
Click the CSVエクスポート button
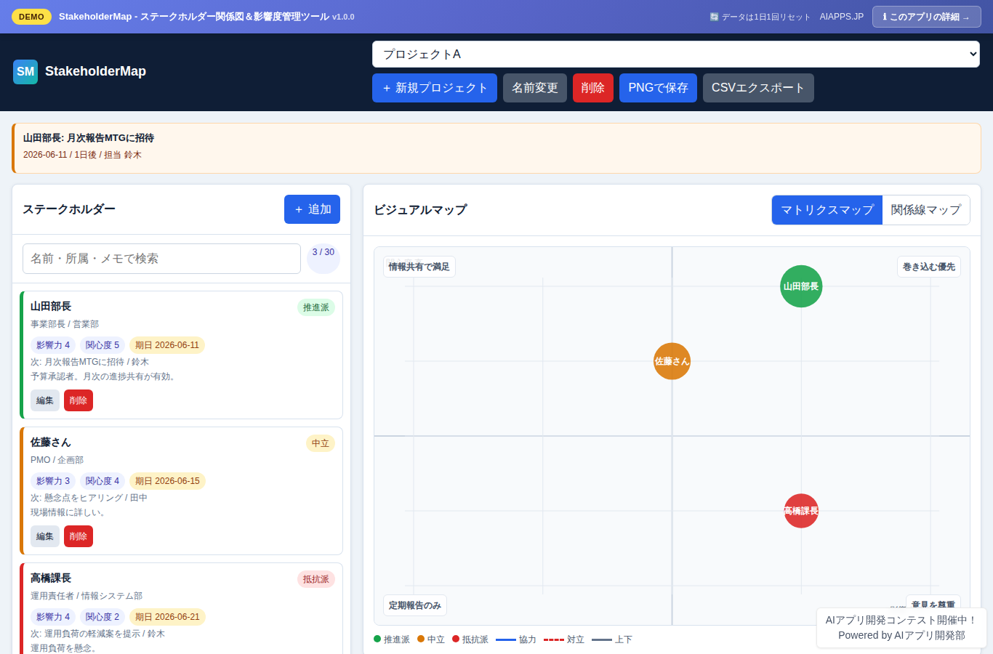point(758,88)
